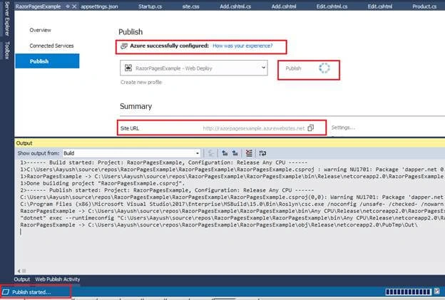The height and width of the screenshot is (300, 445).
Task: Close the RazorPagesExample tab
Action: pos(74,6)
